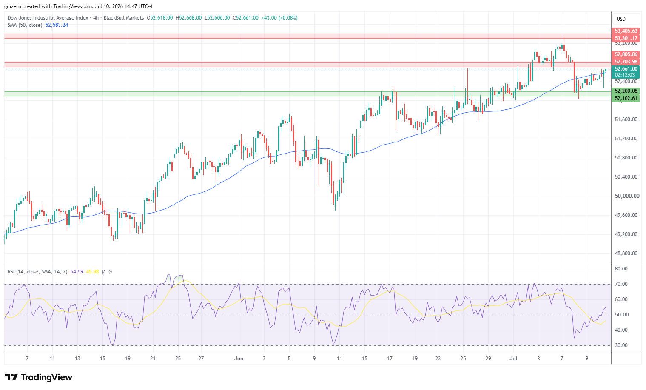Click the Jul label on the time axis
646x390 pixels.
coord(513,359)
